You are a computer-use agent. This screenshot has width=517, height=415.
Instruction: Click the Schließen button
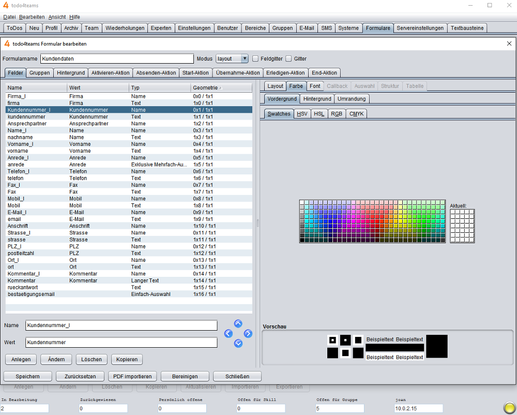click(x=237, y=376)
